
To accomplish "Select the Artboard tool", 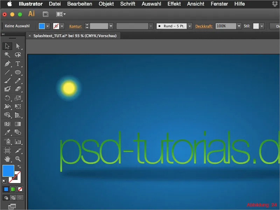I will (x=7, y=150).
